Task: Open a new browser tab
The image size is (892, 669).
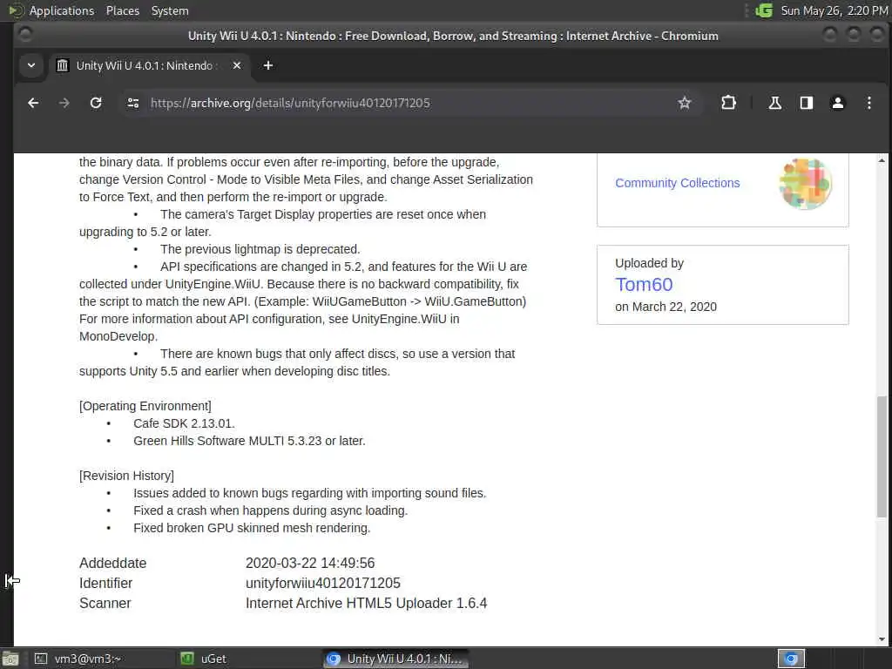Action: [x=268, y=66]
